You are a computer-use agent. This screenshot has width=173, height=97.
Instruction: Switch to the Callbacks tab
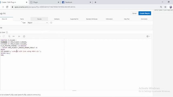click(57, 19)
